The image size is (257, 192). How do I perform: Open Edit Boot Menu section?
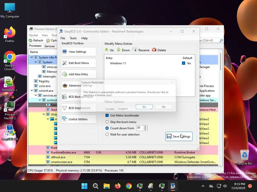click(79, 63)
